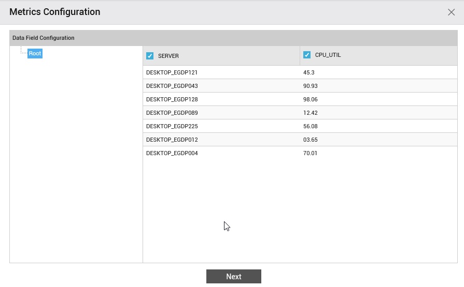Select the DESKTOP_EGDP043 server row
This screenshot has height=287, width=464.
pyautogui.click(x=300, y=86)
